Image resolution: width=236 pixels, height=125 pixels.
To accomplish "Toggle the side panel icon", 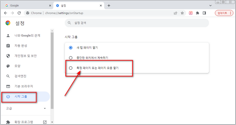I will tap(204, 13).
